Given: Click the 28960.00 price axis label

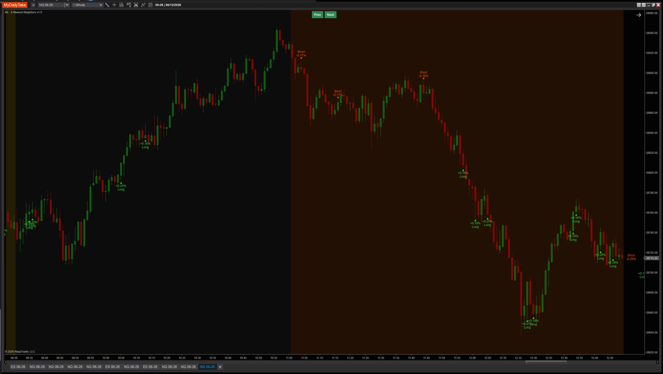Looking at the screenshot, I should tap(652, 13).
